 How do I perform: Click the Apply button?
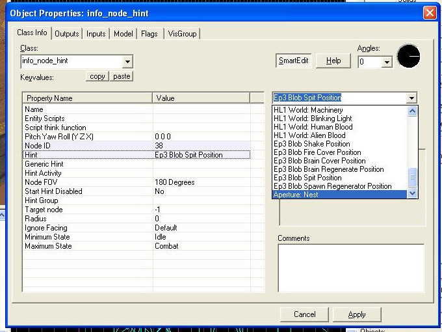point(357,314)
